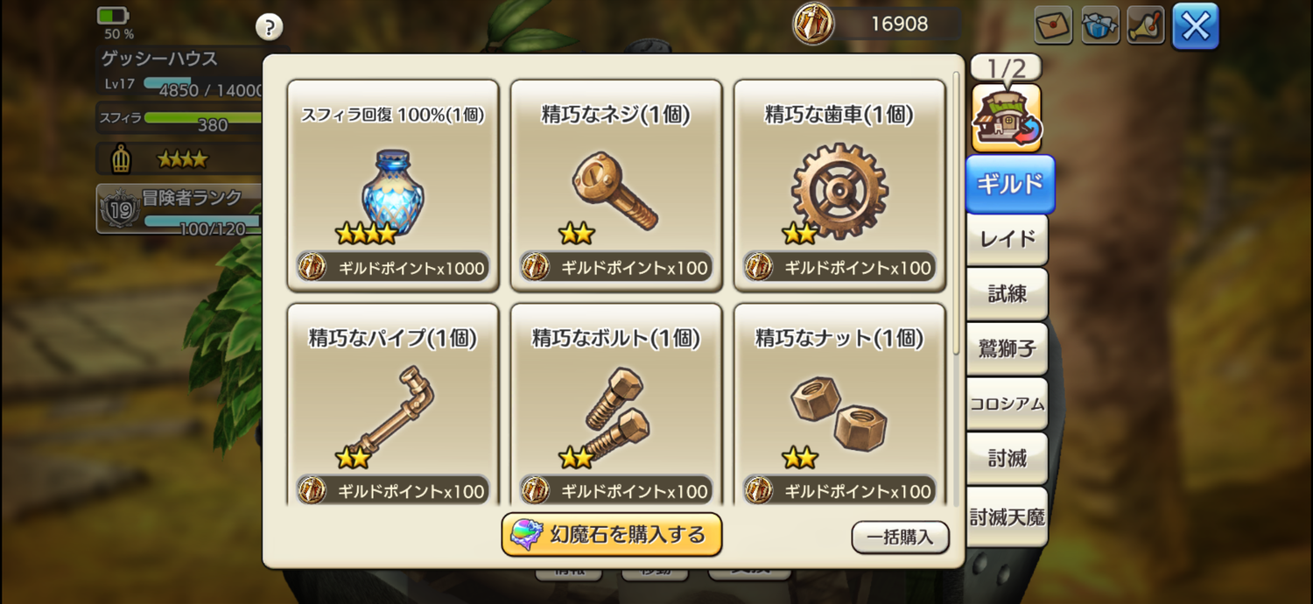Click the question mark help icon

270,26
